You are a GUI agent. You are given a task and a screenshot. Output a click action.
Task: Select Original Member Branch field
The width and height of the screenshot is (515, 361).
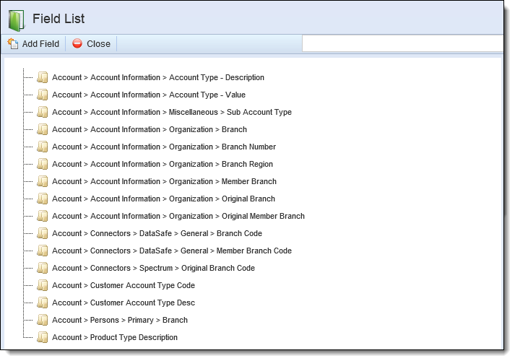(178, 217)
